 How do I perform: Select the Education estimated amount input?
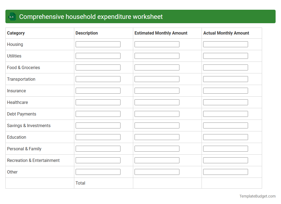[x=157, y=137]
